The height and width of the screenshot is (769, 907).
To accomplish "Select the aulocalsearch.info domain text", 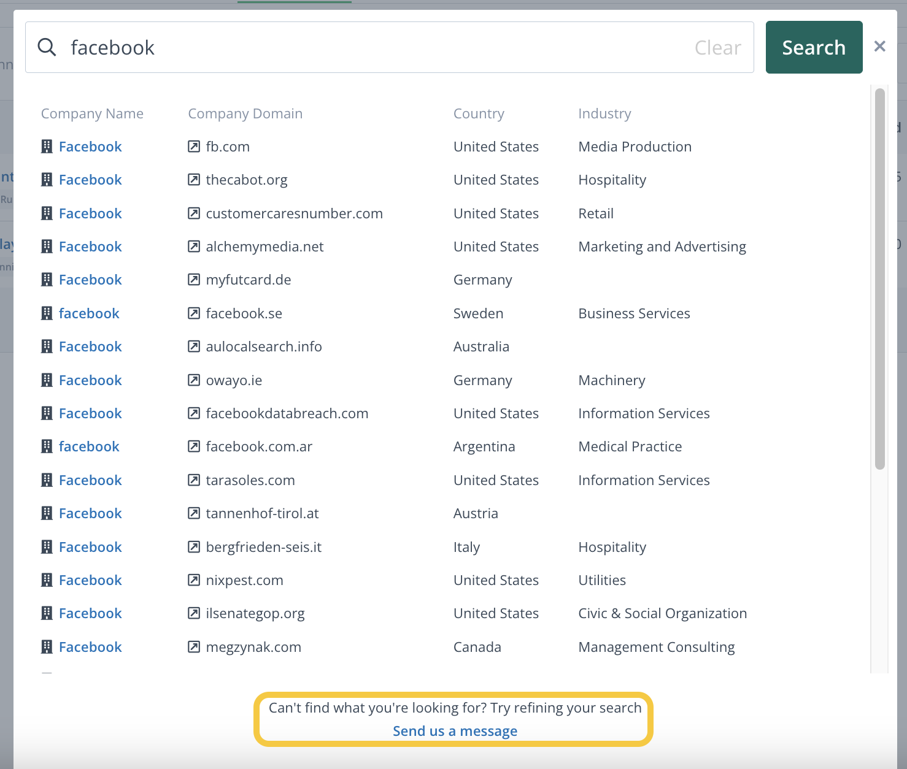I will tap(264, 346).
